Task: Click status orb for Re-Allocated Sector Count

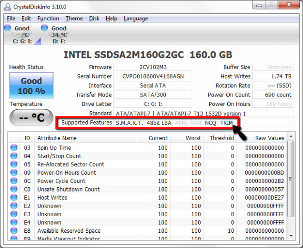Action: click(14, 164)
